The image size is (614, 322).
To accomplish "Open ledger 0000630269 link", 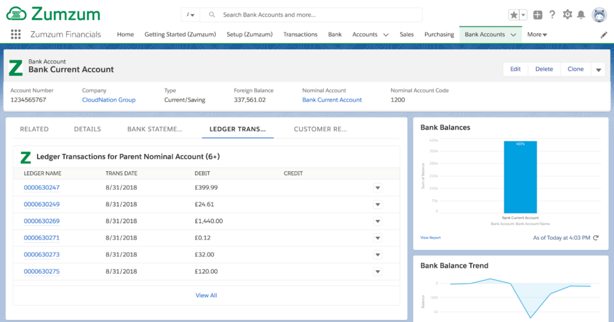I will pos(41,221).
